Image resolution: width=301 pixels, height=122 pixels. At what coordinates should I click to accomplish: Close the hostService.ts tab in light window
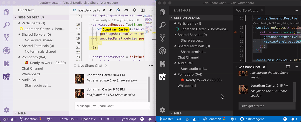click(x=103, y=10)
